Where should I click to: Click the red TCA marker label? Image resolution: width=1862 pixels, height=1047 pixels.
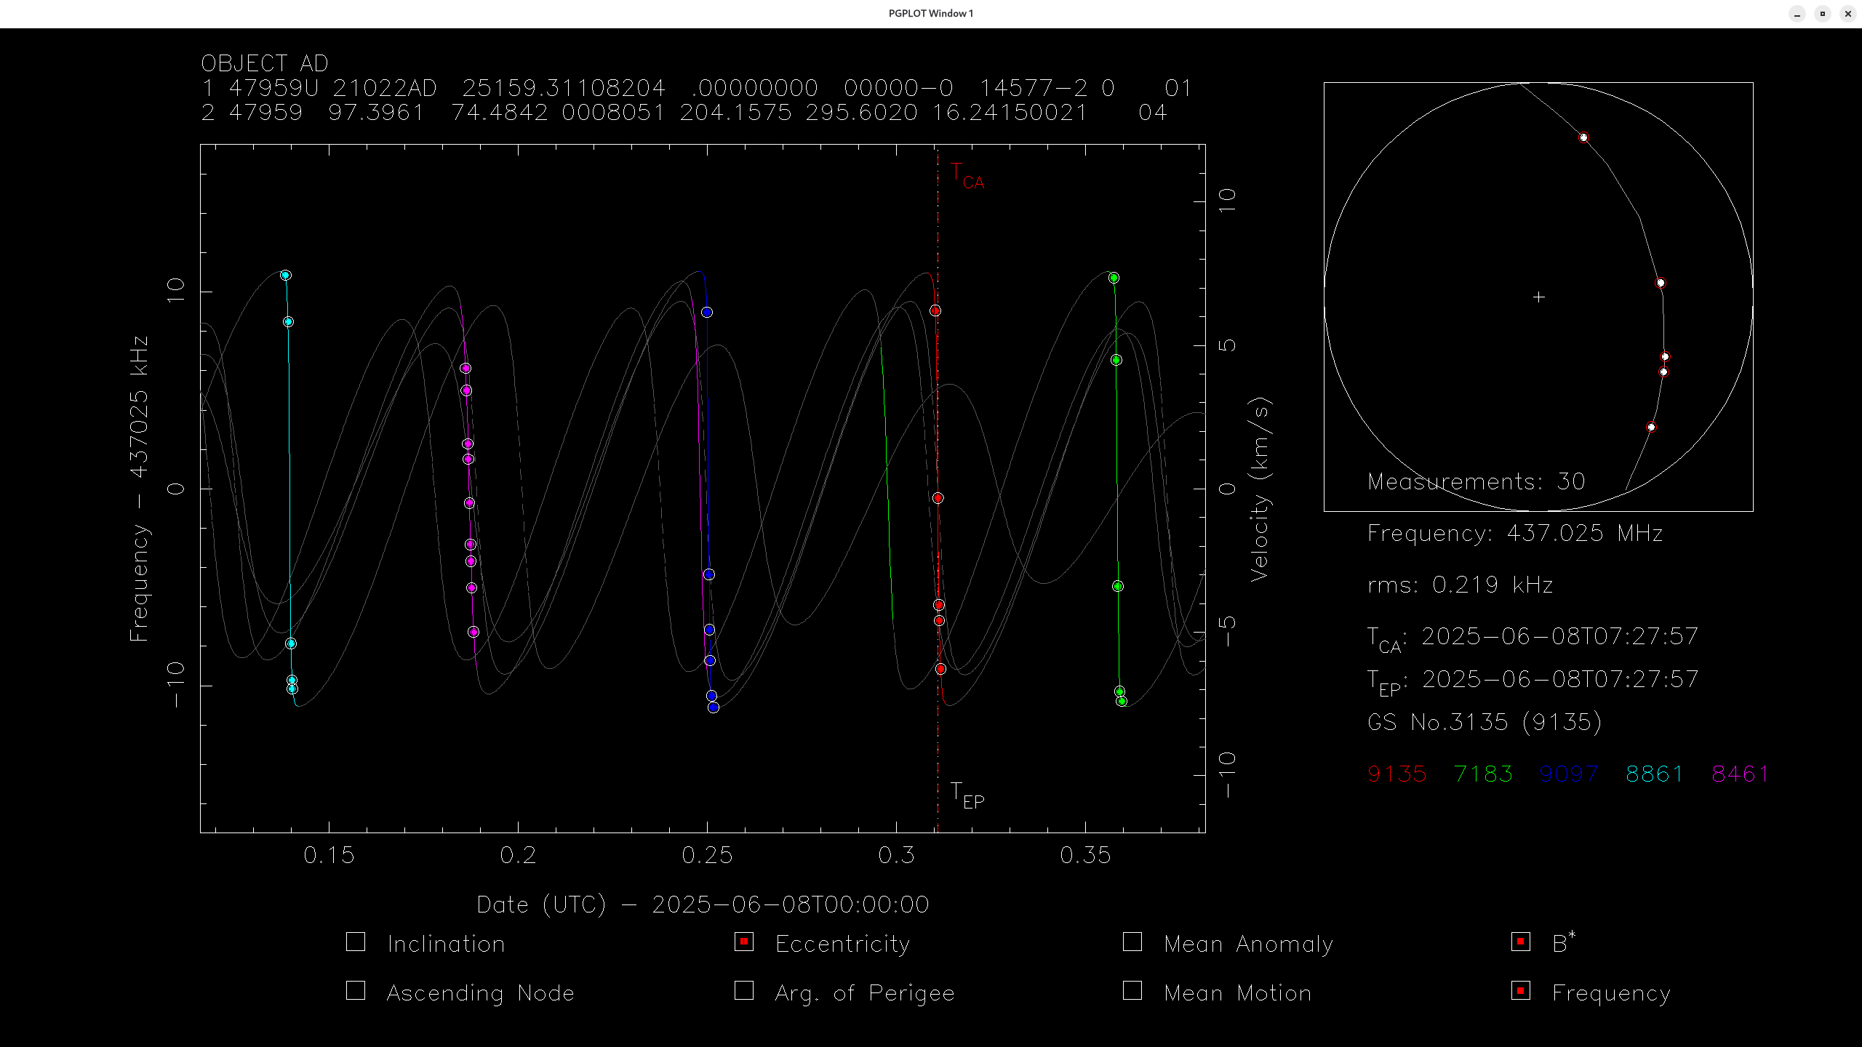967,177
